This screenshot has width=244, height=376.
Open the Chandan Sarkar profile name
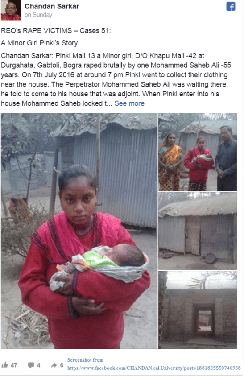click(x=52, y=6)
